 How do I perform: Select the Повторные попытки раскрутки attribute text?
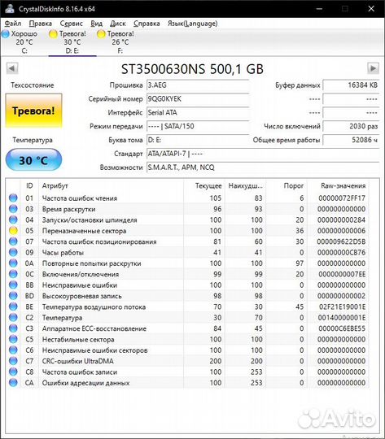click(x=92, y=263)
